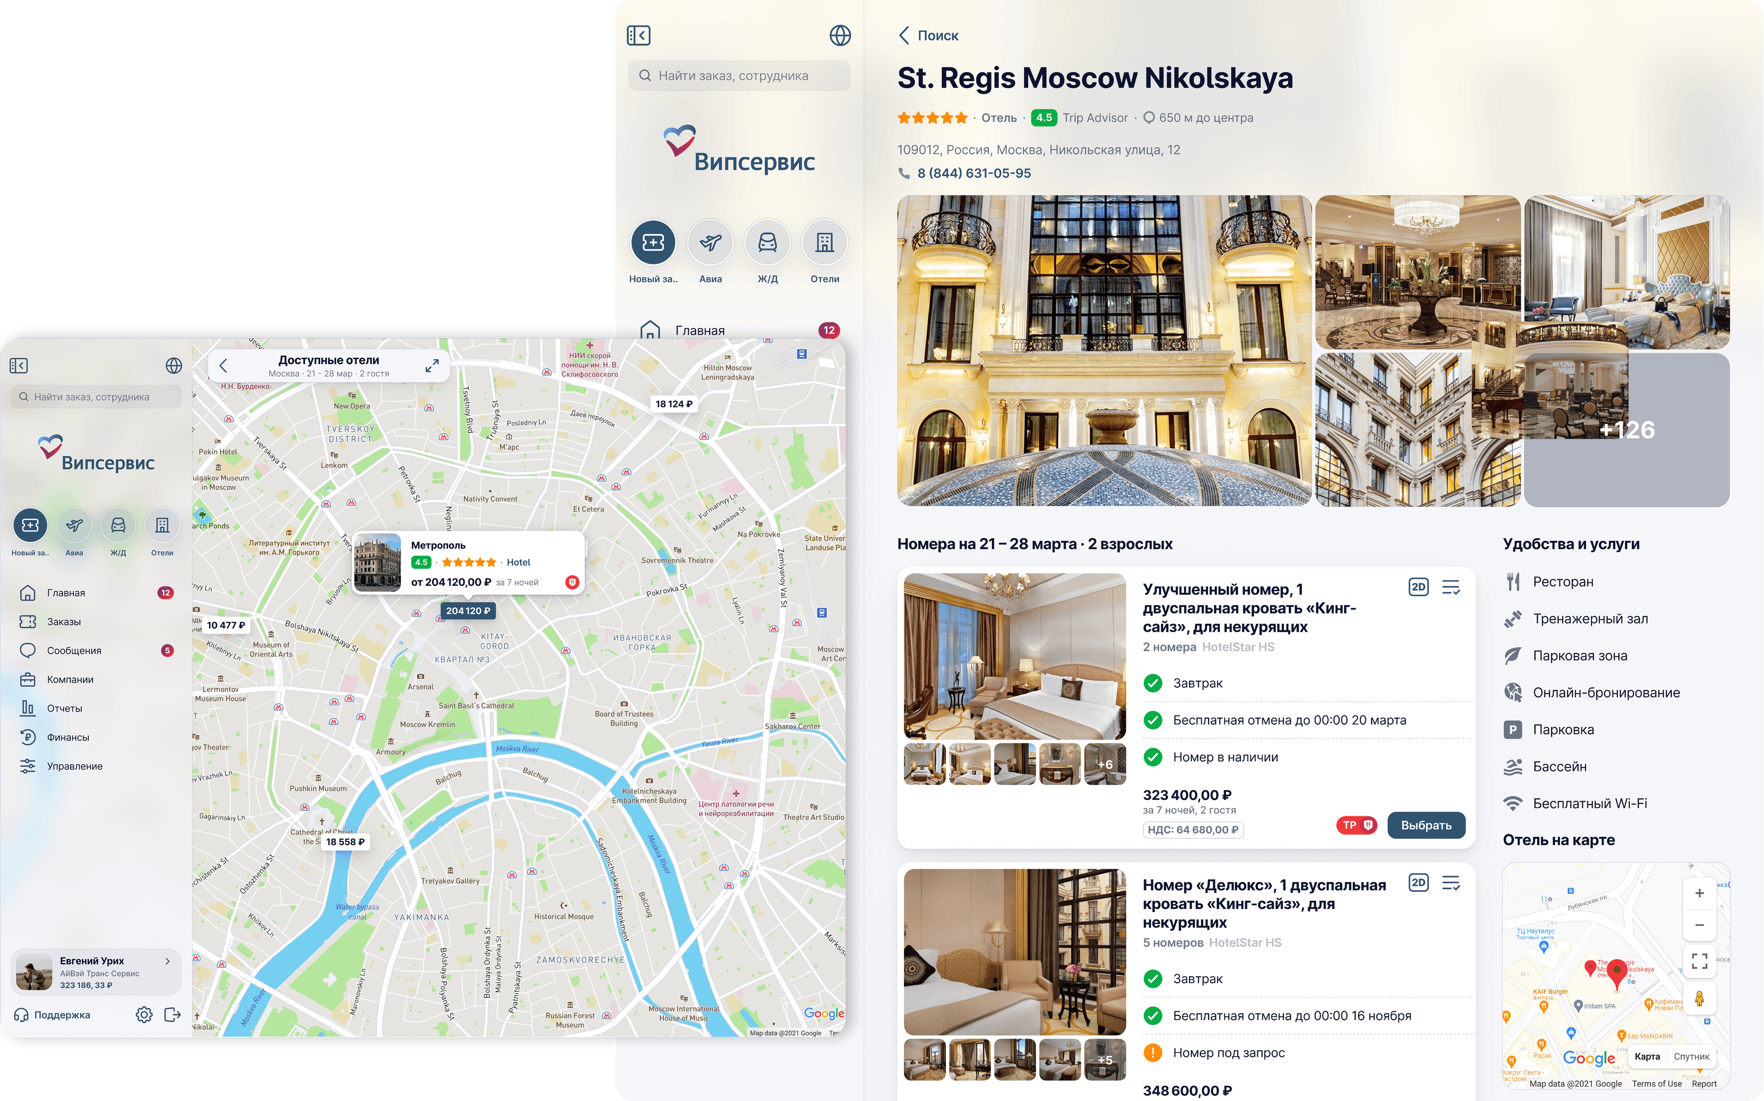Go back from 'Доступные отели' map header
1764x1101 pixels.
(x=224, y=365)
